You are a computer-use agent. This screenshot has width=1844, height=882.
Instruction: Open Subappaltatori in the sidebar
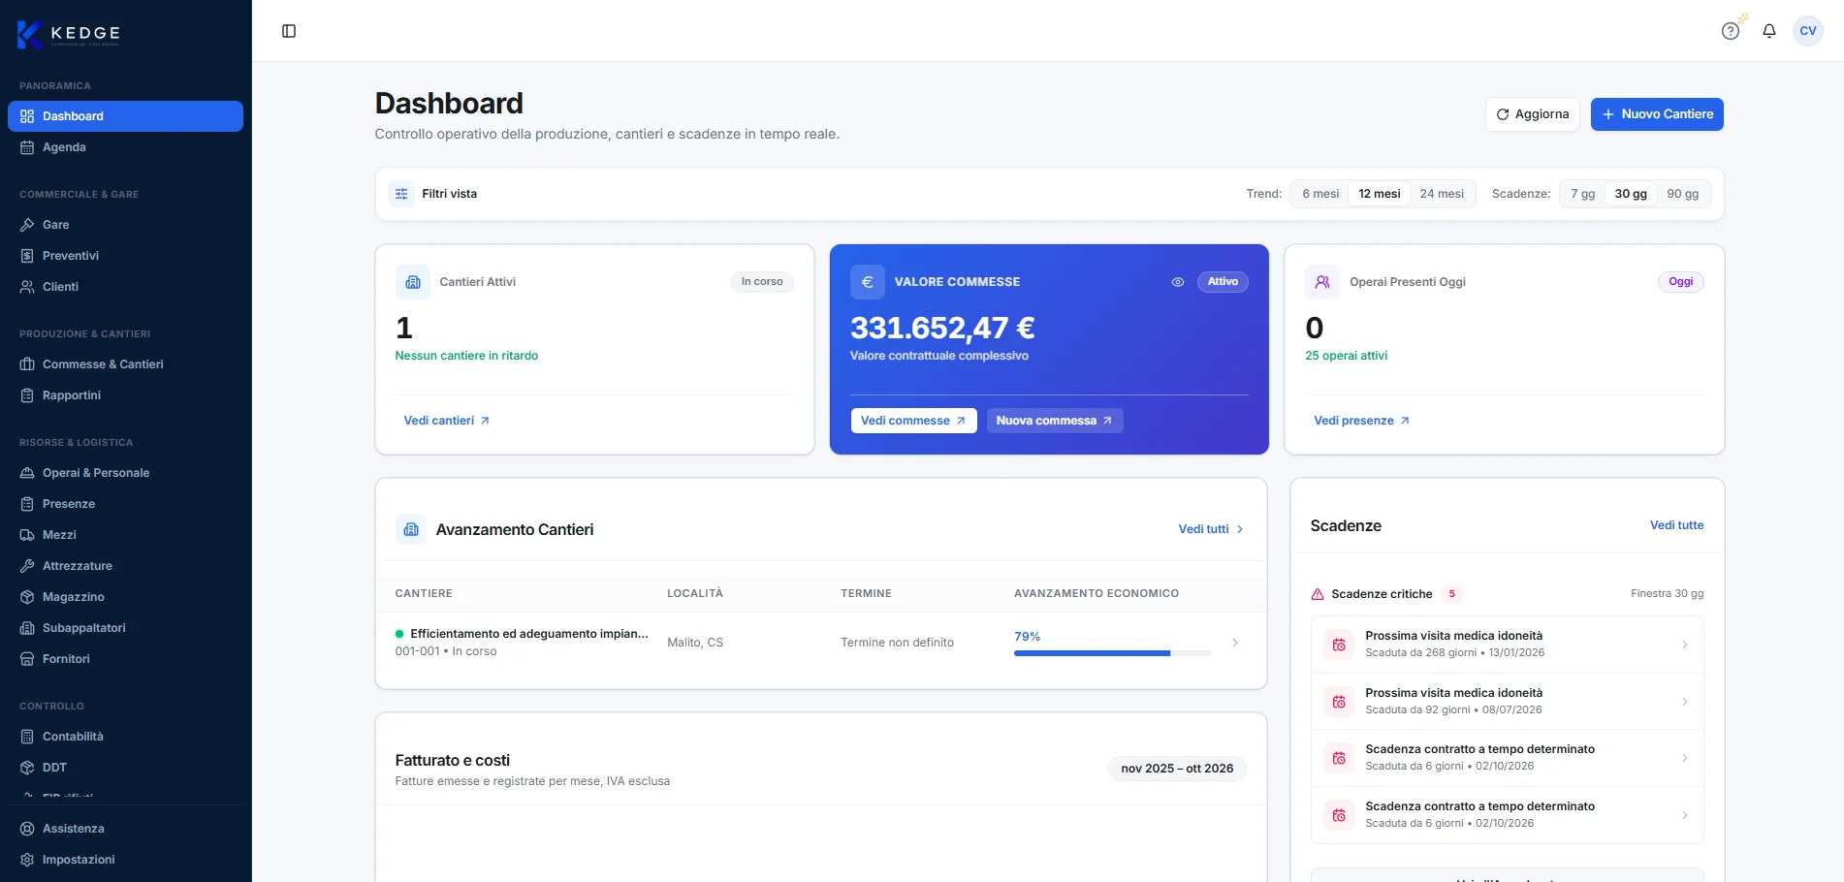(x=125, y=628)
